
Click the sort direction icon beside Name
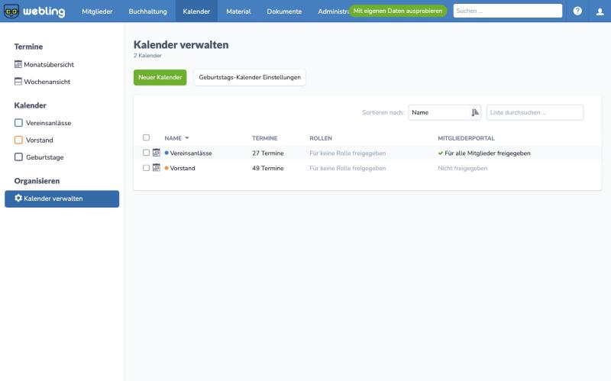click(x=475, y=112)
